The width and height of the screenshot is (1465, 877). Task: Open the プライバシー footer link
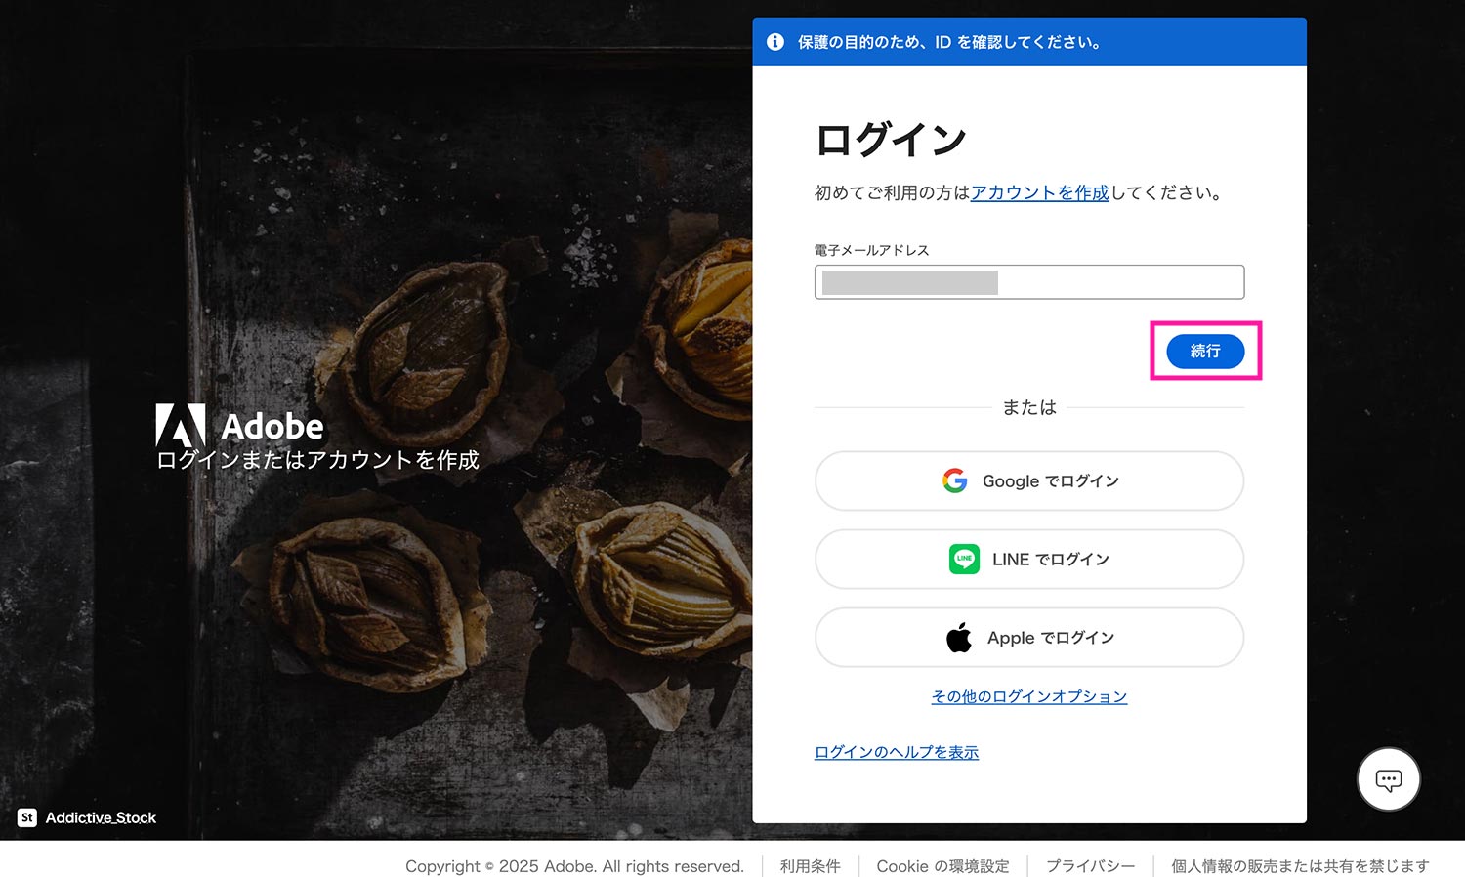[x=1091, y=865]
